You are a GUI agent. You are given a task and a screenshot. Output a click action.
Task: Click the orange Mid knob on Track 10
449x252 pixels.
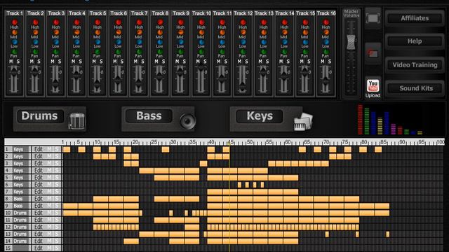tap(201, 32)
